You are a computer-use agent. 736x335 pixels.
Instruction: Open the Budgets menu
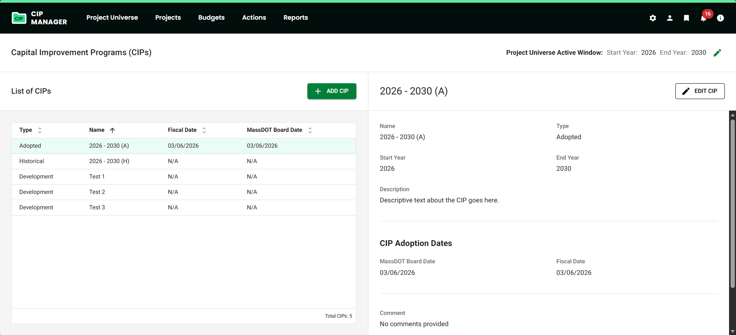(211, 18)
